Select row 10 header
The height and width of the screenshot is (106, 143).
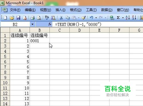point(5,83)
